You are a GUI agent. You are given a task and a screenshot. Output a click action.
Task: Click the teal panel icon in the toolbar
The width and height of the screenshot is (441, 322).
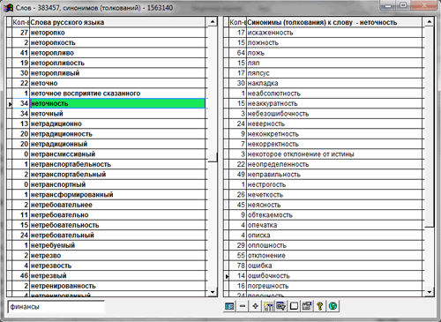tap(229, 306)
